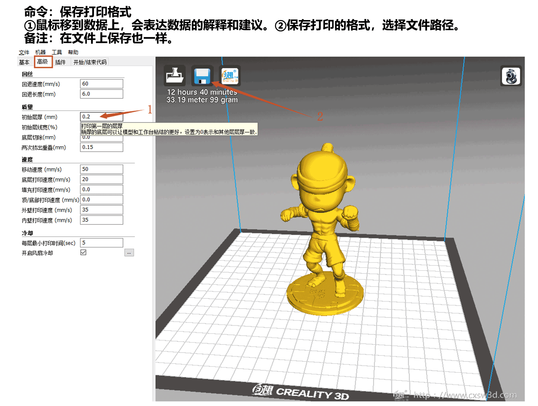Switch to the 基本 tab

(24, 62)
